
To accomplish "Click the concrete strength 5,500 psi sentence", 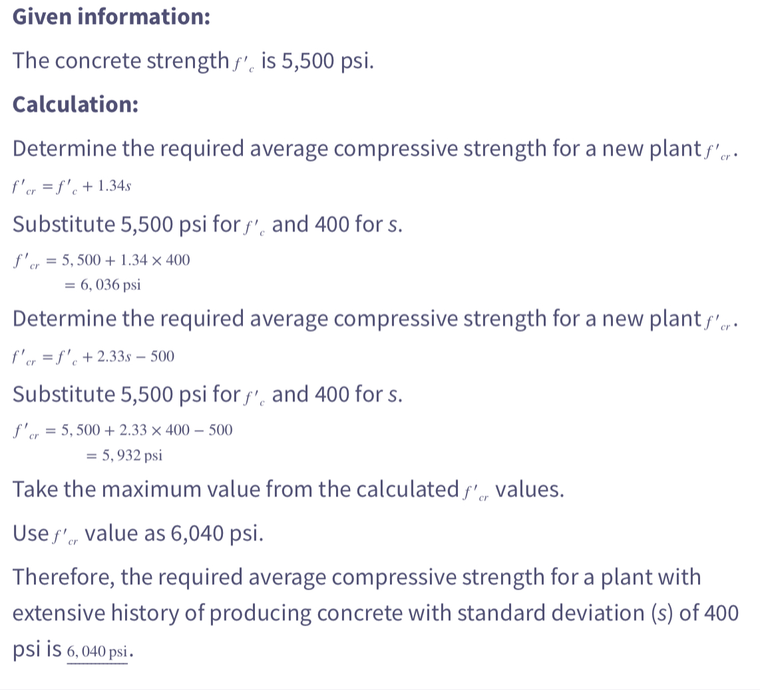I will [193, 61].
